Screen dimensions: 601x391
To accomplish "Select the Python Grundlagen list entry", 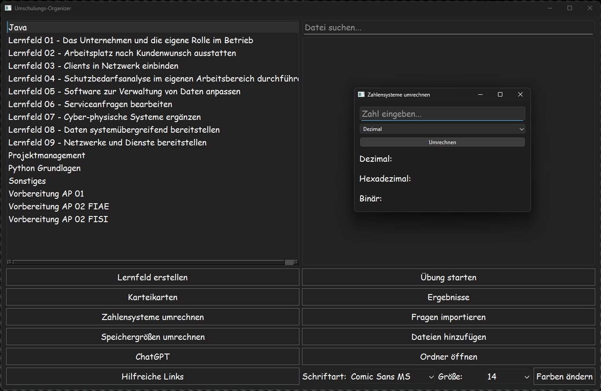I will click(153, 168).
